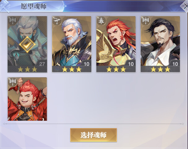Click the 选择魂师 confirm button

tap(94, 135)
